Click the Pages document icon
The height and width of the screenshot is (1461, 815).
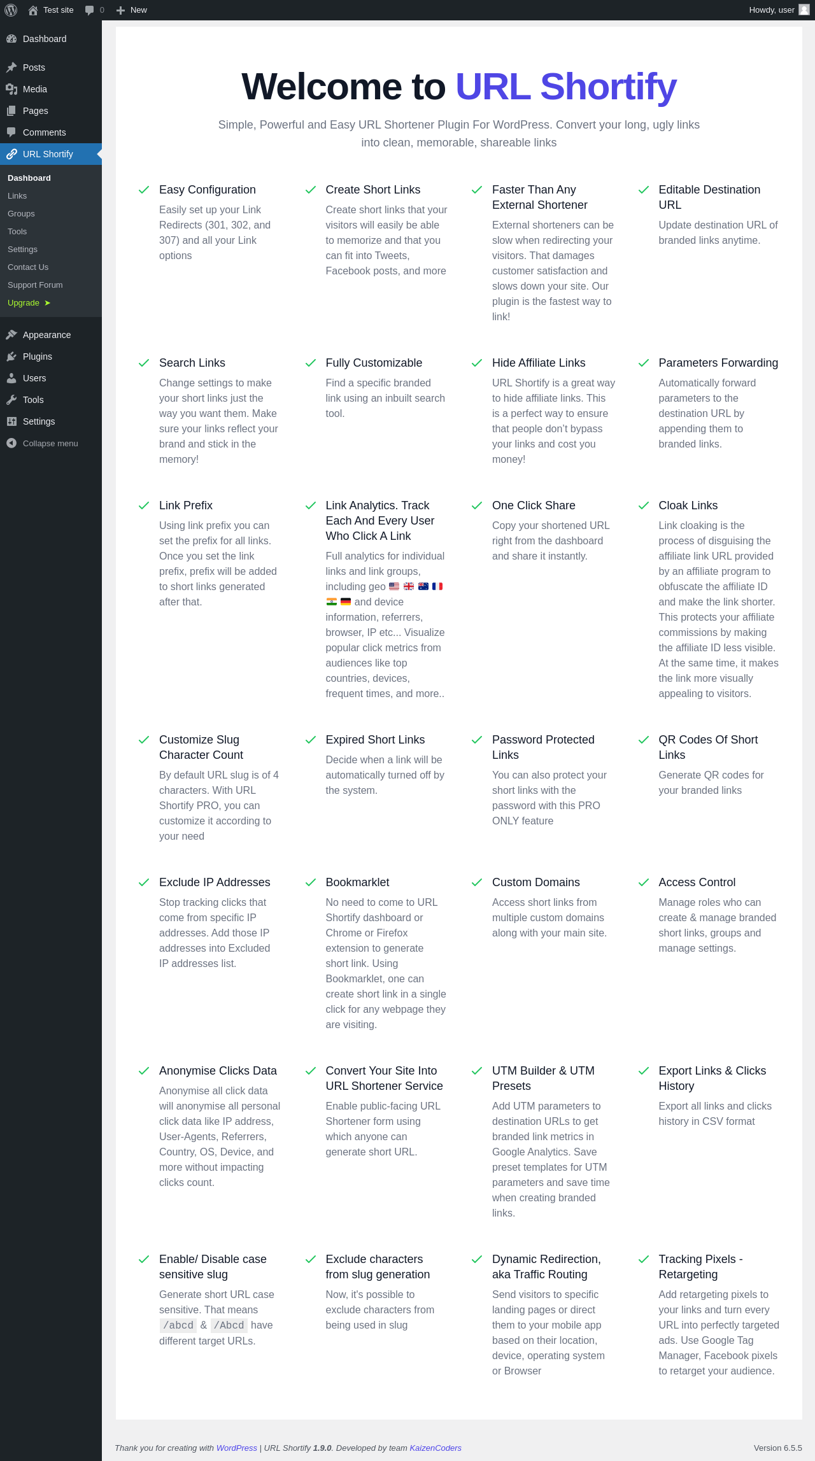pyautogui.click(x=11, y=111)
